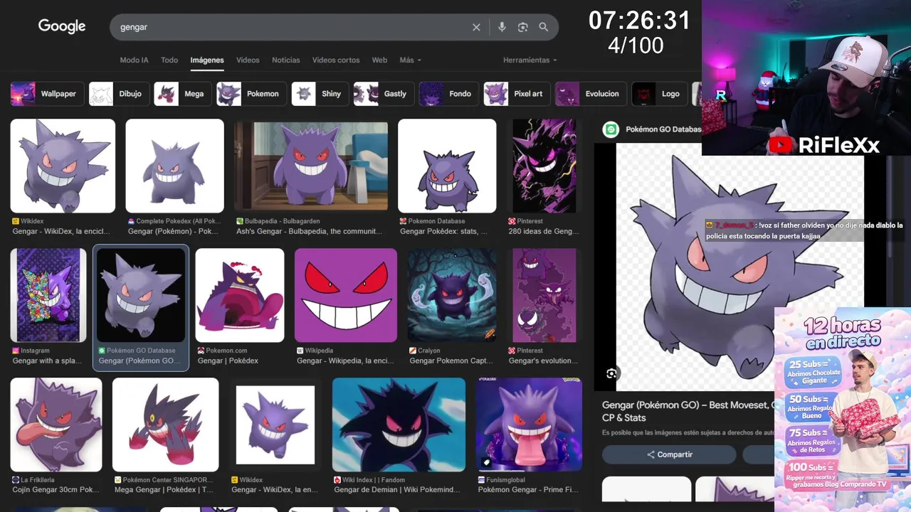Open the Google logo home link
Viewport: 911px width, 512px height.
click(x=62, y=26)
